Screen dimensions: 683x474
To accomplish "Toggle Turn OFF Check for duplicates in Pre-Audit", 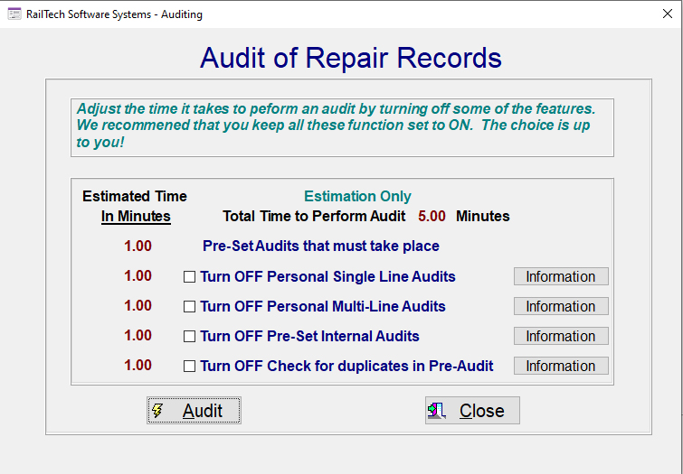I will (x=189, y=367).
